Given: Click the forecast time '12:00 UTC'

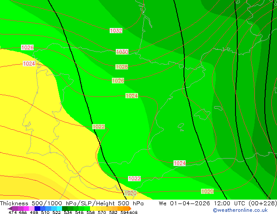Looking at the screenshot, I should point(229,204).
